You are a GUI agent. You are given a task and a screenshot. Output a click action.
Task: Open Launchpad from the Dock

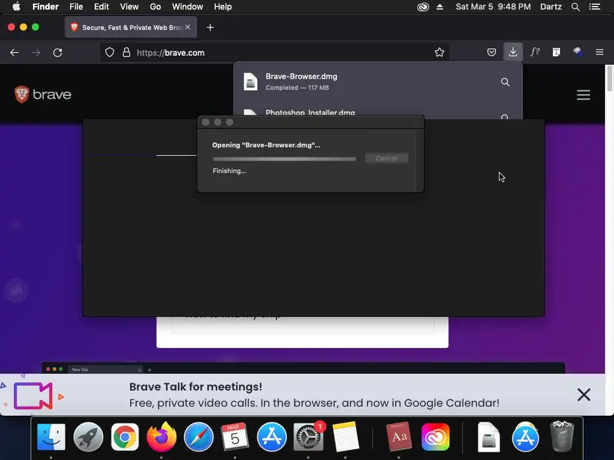pos(88,437)
